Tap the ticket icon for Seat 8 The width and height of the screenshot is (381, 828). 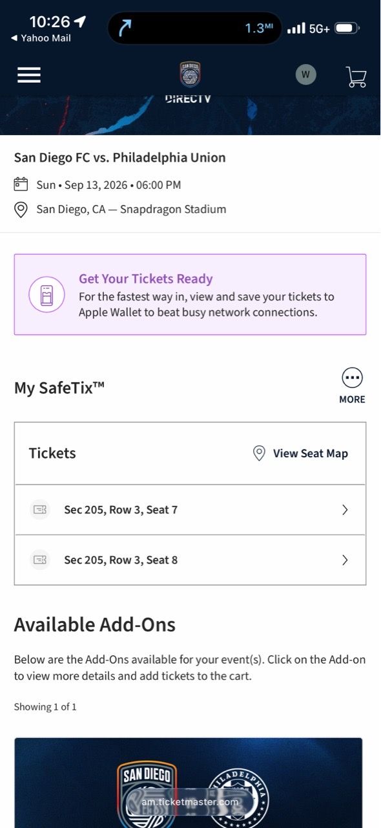40,560
